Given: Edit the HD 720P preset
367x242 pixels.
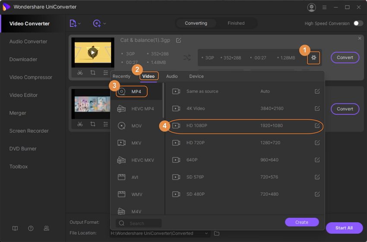Looking at the screenshot, I should [317, 143].
